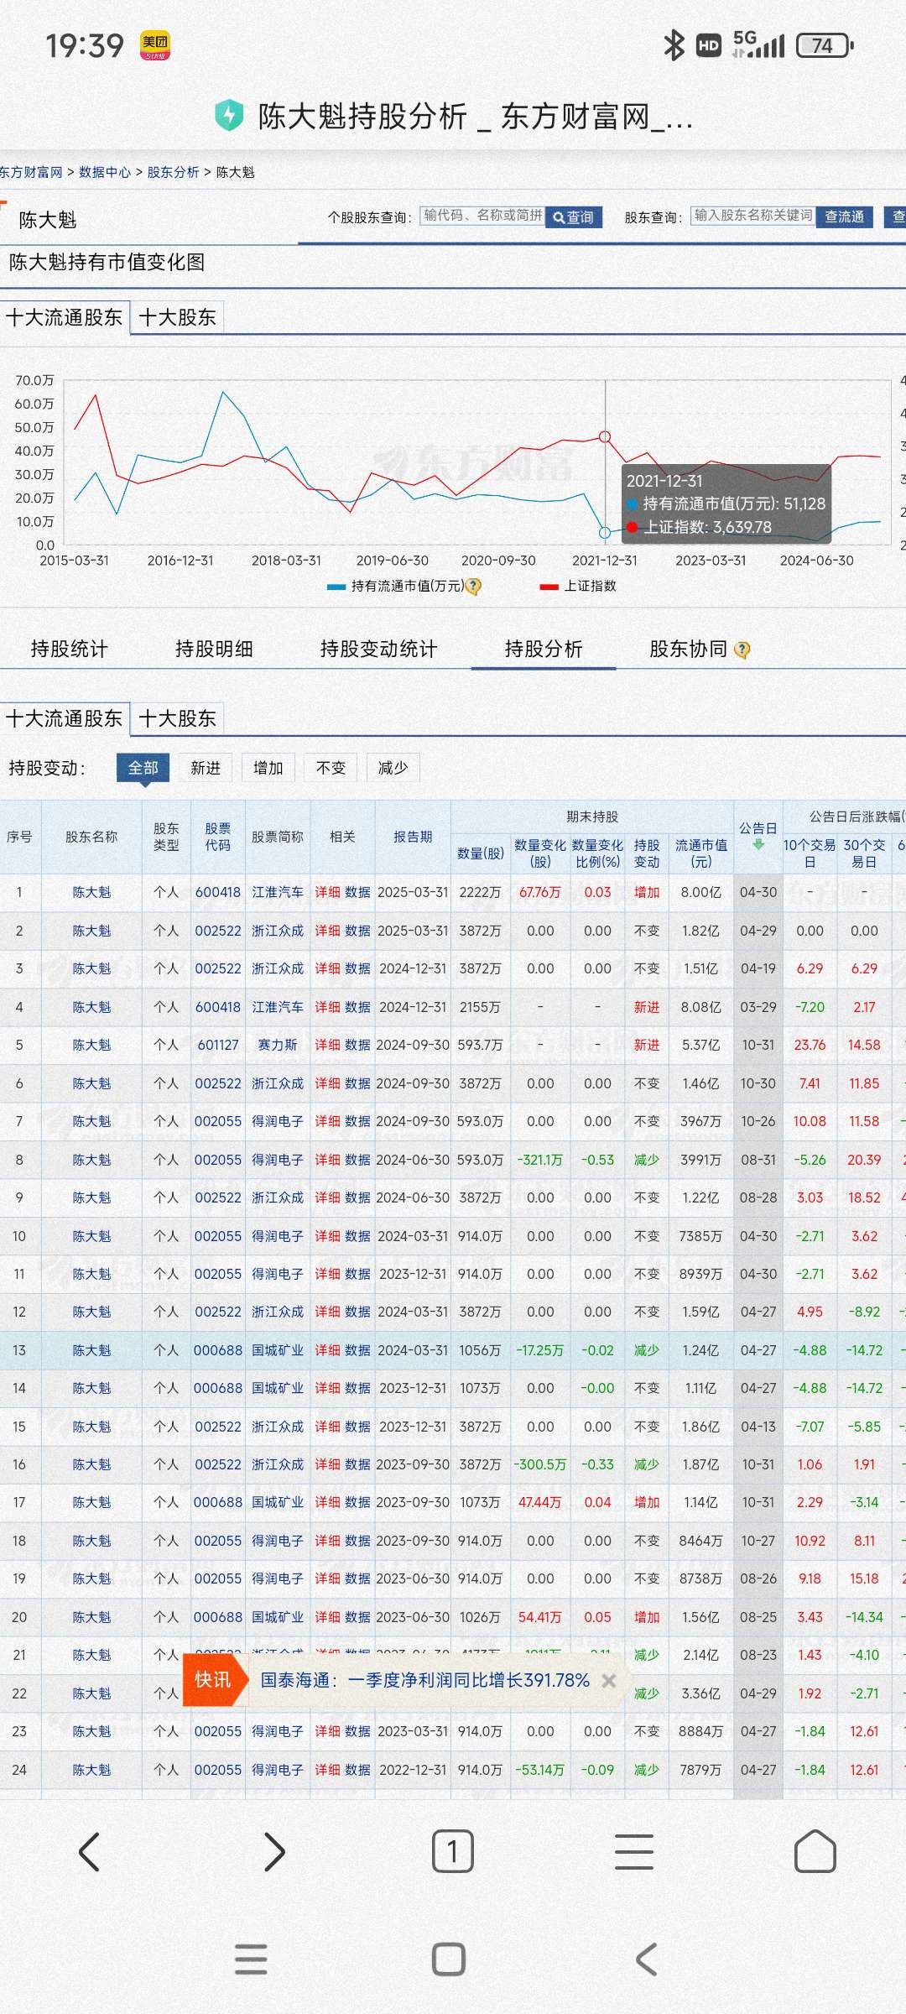
Task: Tap the browser forward arrow icon
Action: 273,1852
